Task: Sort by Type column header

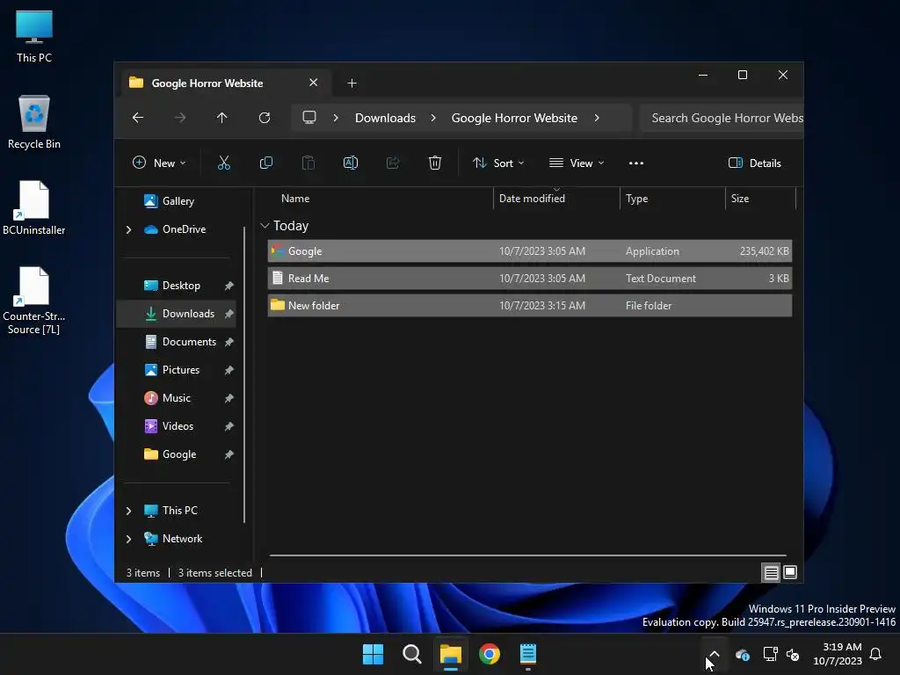Action: pos(672,199)
